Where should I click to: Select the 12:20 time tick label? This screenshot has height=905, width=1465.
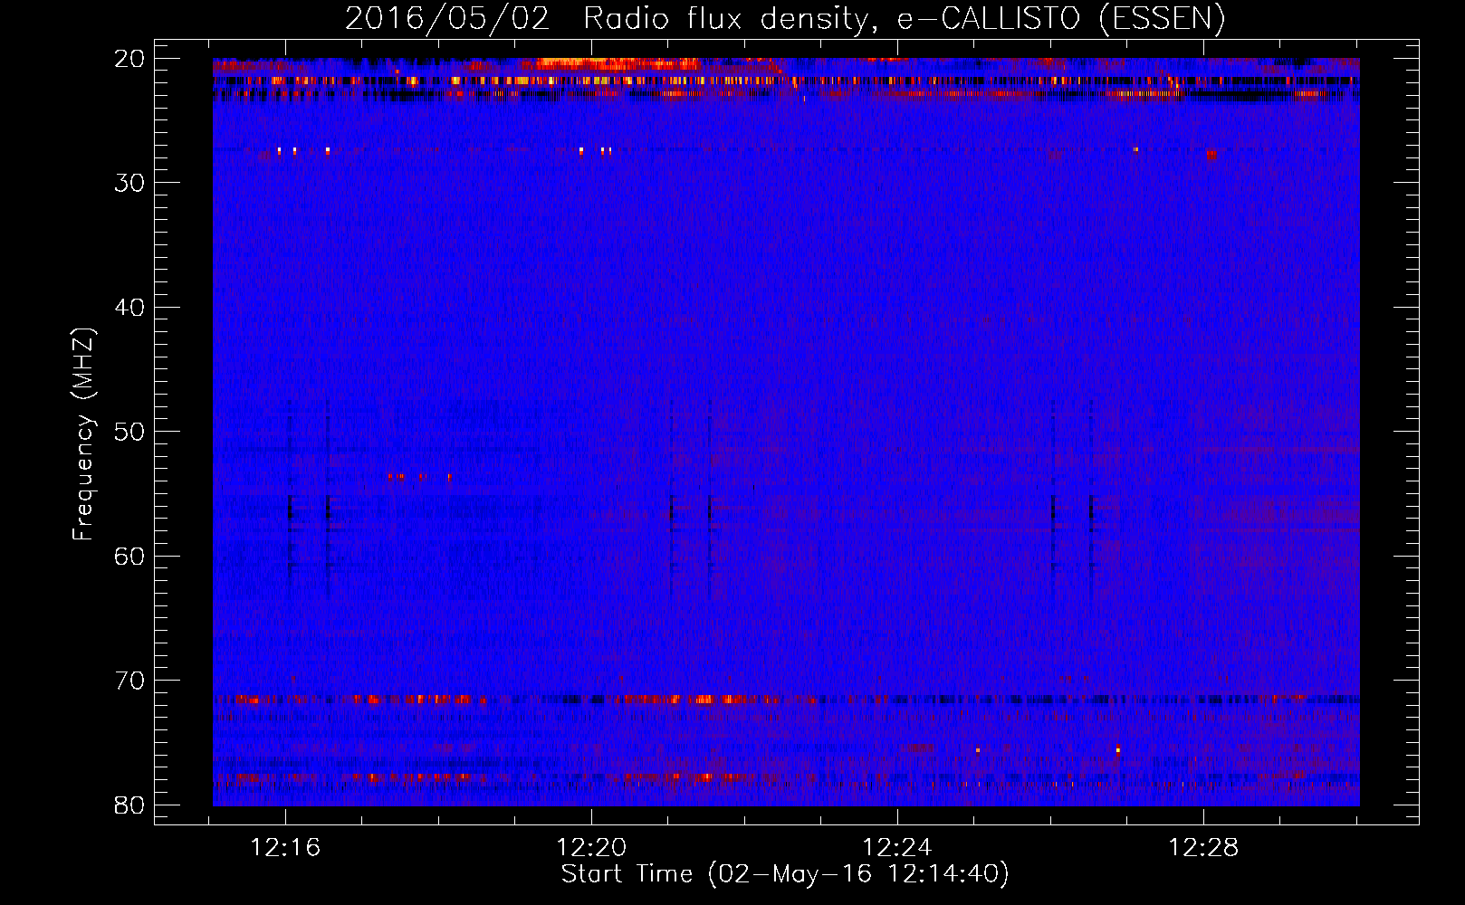pos(591,848)
